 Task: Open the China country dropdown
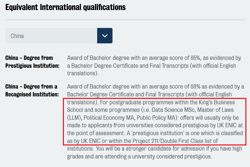click(x=59, y=35)
